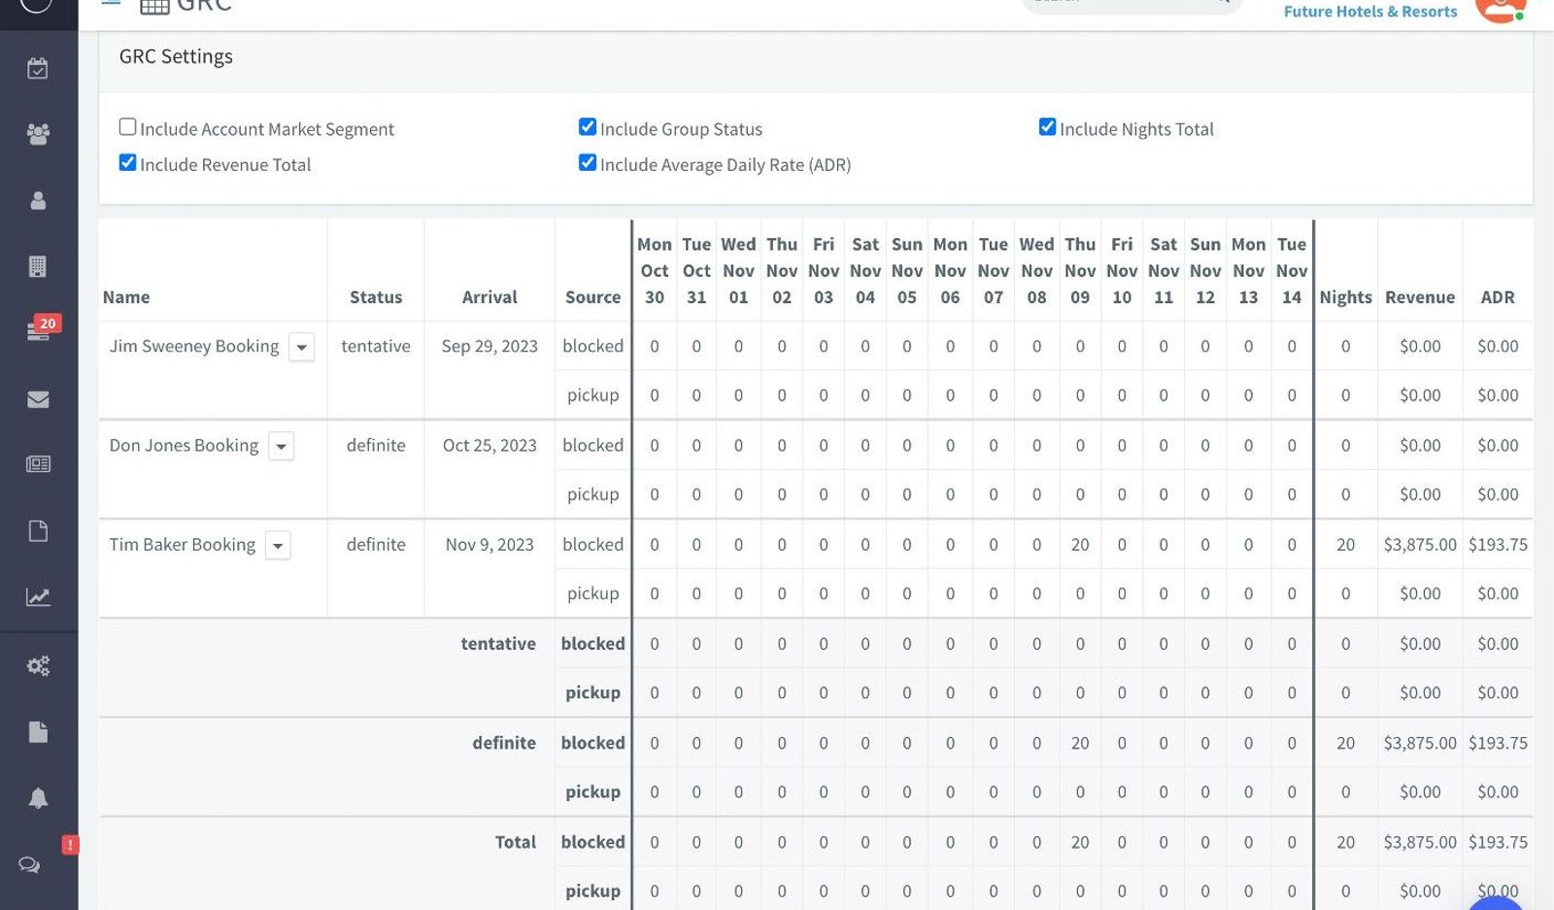This screenshot has width=1554, height=910.
Task: Open the building accounts icon in sidebar
Action: (x=38, y=266)
